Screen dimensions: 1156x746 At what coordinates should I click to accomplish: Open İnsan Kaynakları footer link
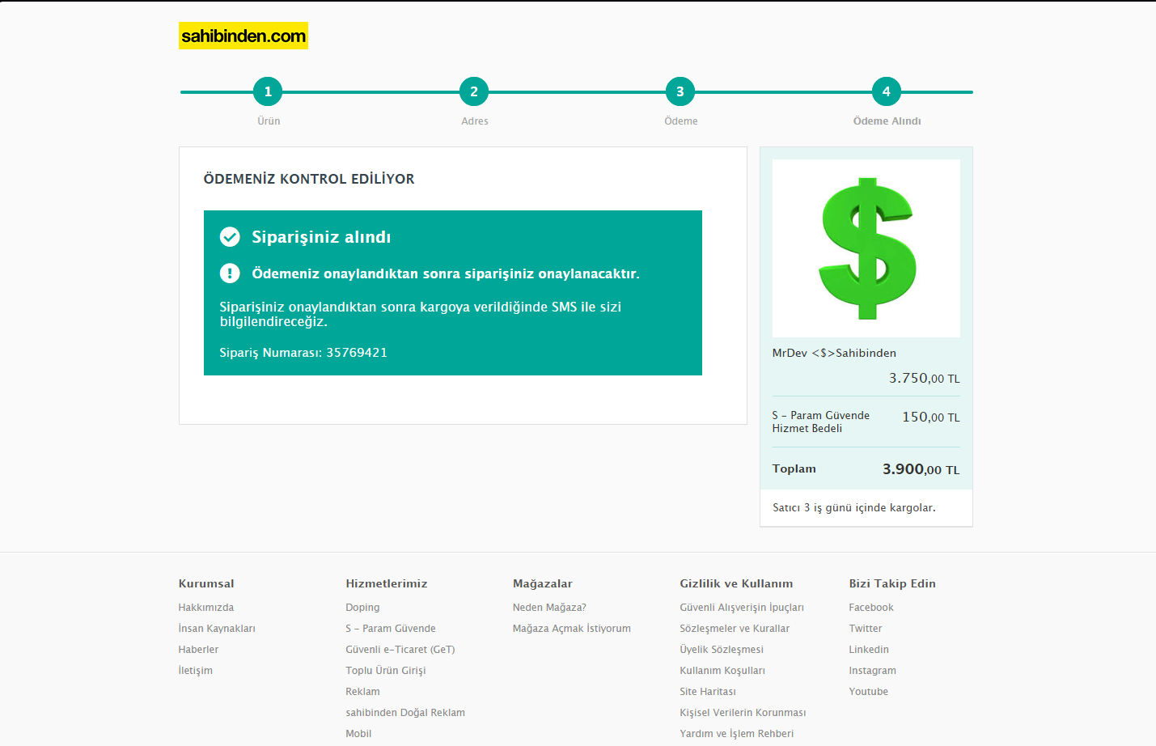pyautogui.click(x=217, y=629)
